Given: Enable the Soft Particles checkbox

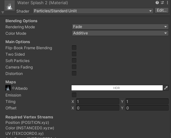Looking at the screenshot, I should pyautogui.click(x=74, y=60).
